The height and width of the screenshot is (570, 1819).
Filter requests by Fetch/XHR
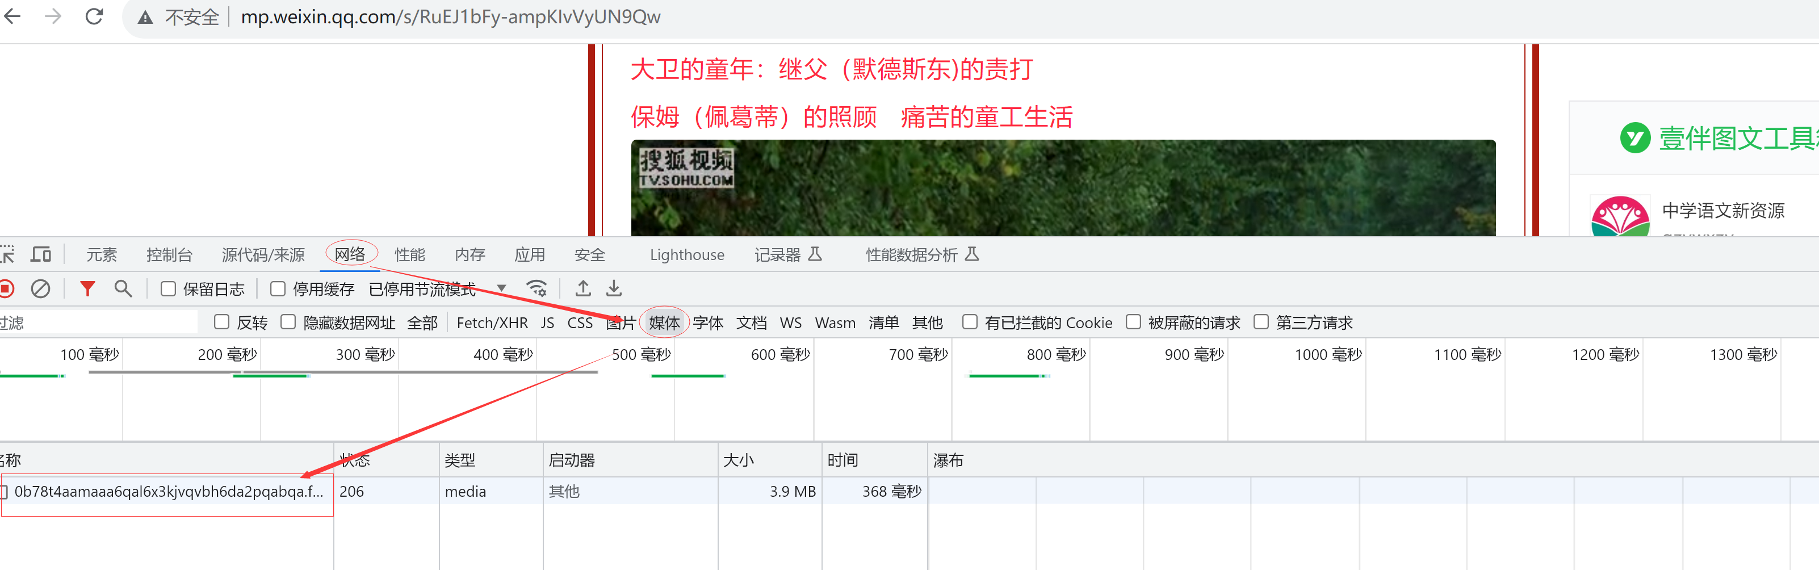click(x=492, y=323)
